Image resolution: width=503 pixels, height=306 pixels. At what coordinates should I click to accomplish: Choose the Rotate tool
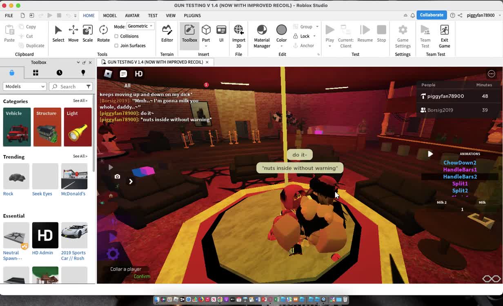tap(103, 33)
